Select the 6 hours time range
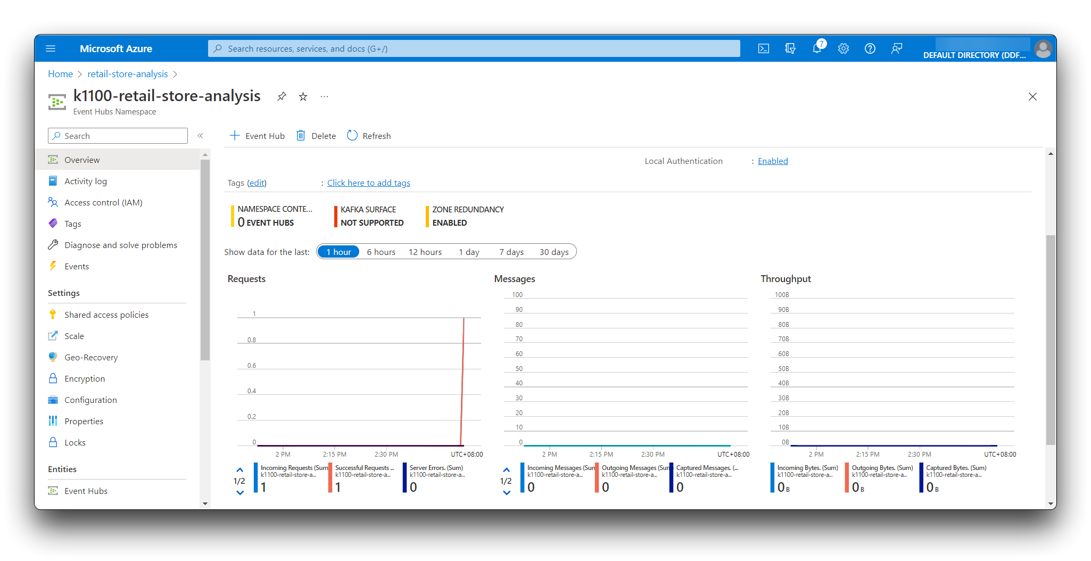Screen dimensions: 1091x561 [381, 252]
